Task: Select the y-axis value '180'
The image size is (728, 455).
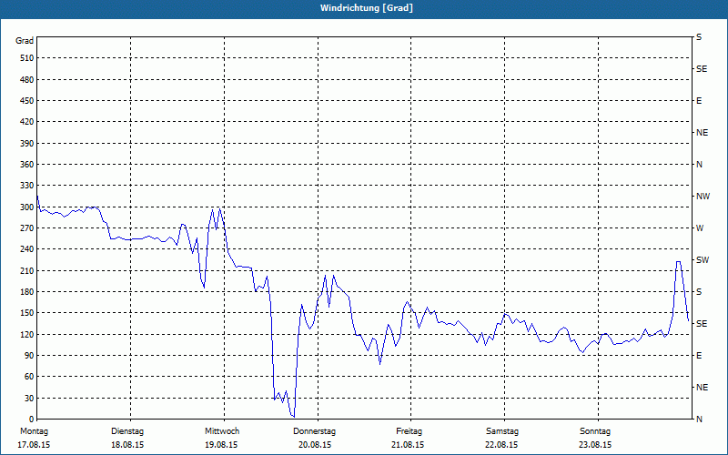Action: (x=27, y=292)
